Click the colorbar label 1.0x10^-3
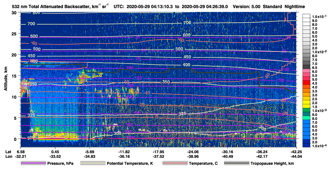 tap(319, 110)
